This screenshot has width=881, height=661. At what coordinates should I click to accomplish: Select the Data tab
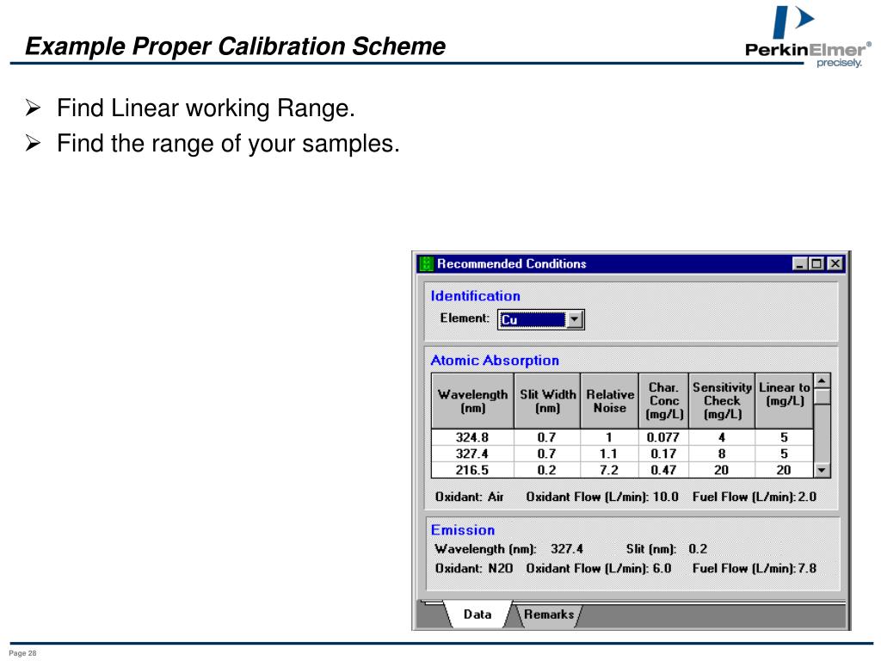(477, 615)
